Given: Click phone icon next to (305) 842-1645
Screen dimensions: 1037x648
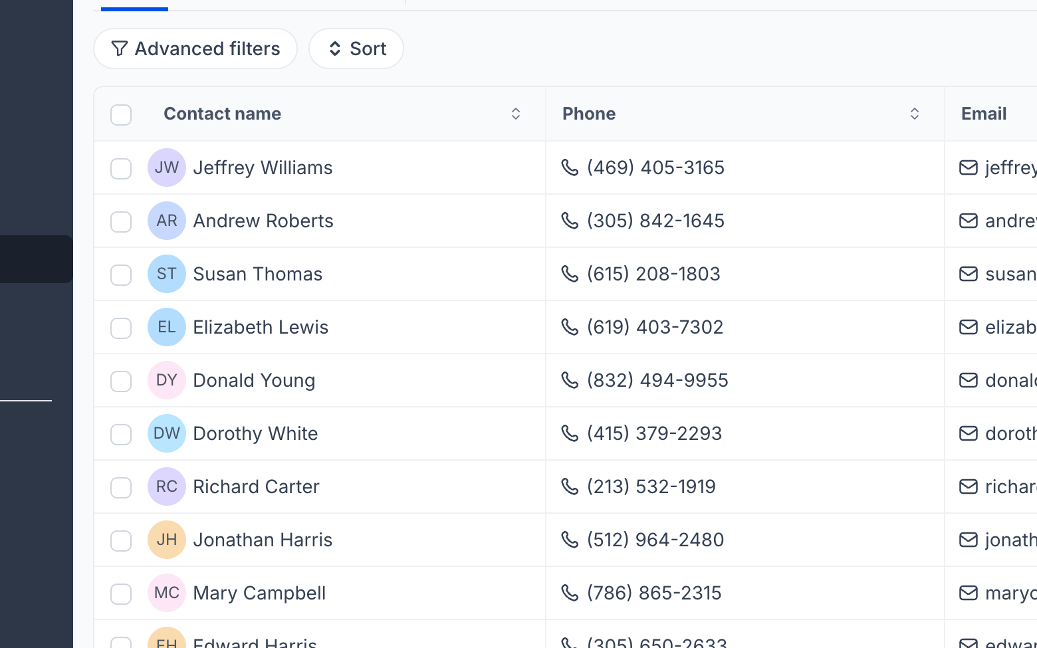Looking at the screenshot, I should [x=570, y=221].
